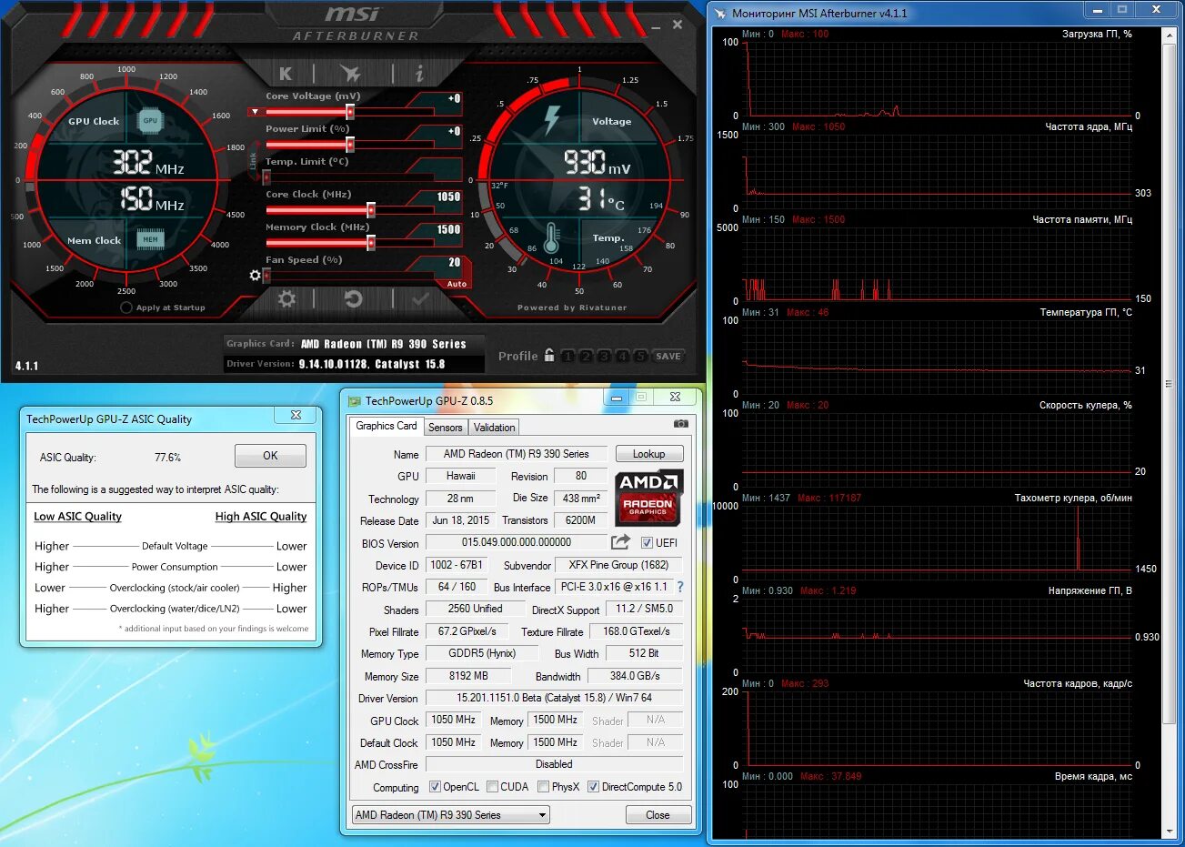Adjust the Power Limit slider
Viewport: 1185px width, 847px height.
point(349,145)
